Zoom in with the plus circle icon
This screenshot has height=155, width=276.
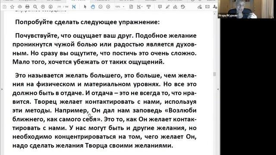point(108,7)
